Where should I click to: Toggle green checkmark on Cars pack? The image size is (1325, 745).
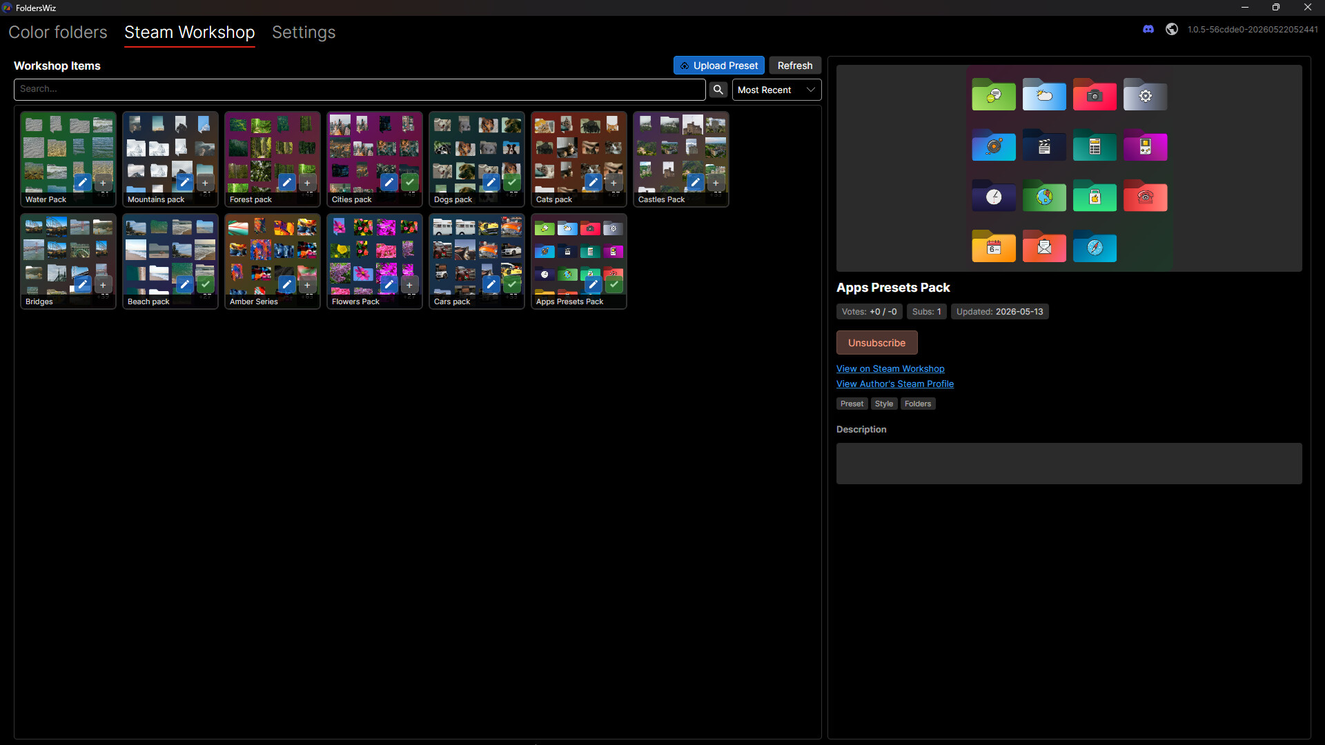(511, 285)
